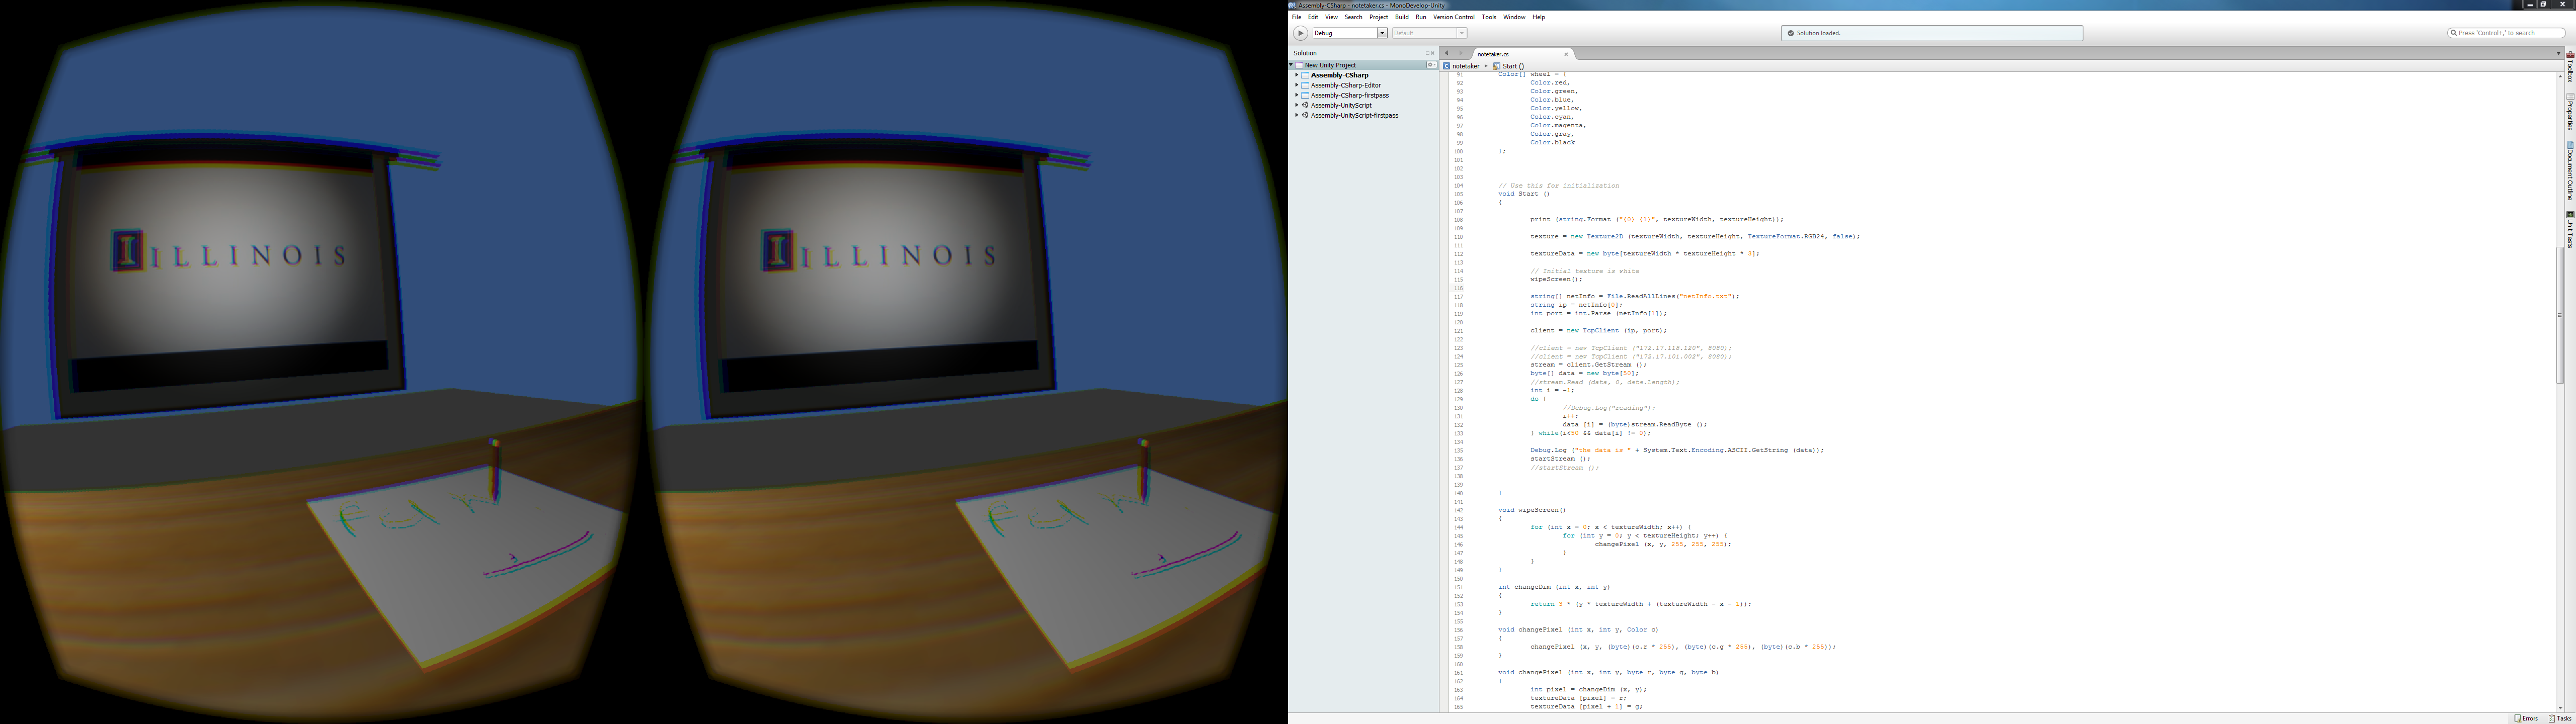Show the Errors pad
The height and width of the screenshot is (724, 2576).
tap(2526, 718)
